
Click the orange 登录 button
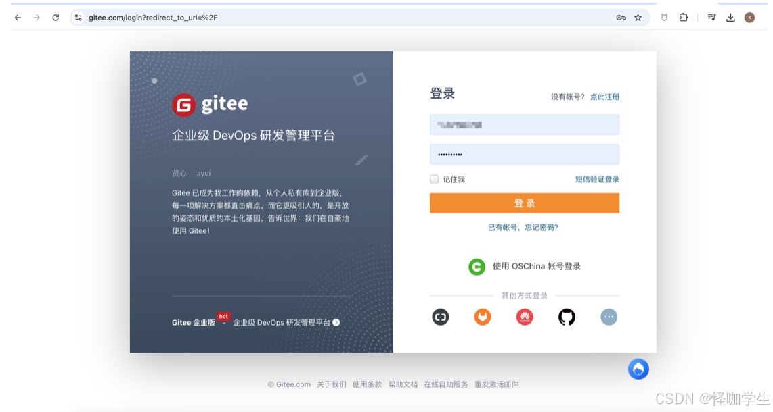[525, 203]
